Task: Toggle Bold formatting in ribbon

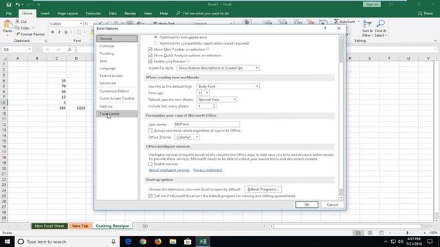Action: point(52,32)
